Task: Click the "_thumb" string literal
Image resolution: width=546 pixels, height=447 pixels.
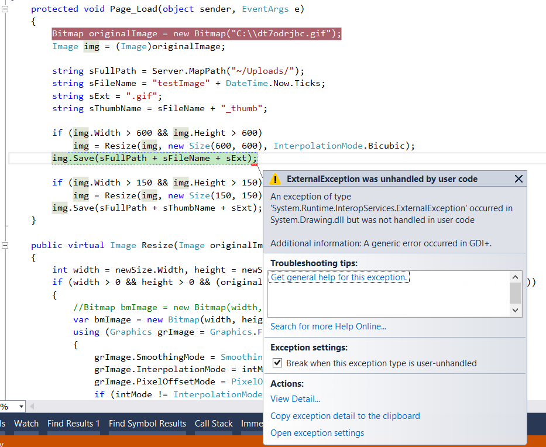Action: [241, 108]
